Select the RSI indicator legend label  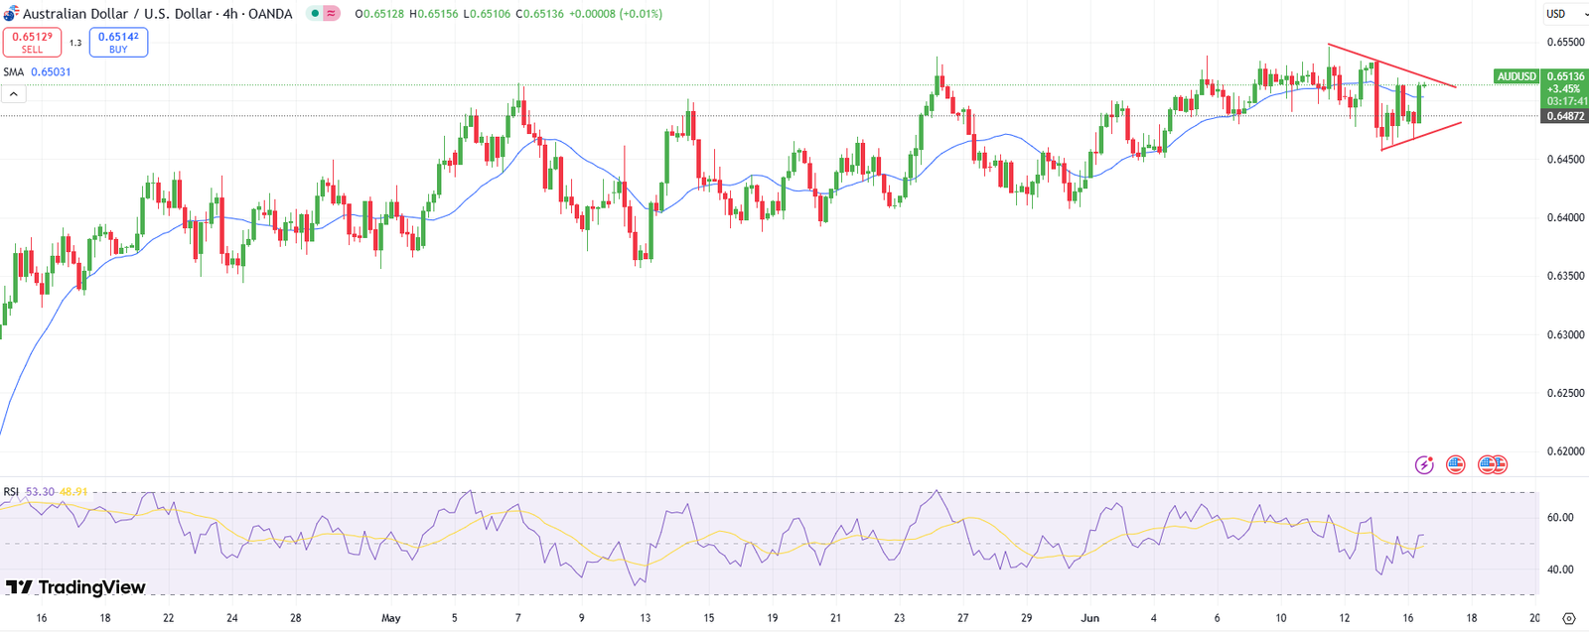tap(11, 492)
